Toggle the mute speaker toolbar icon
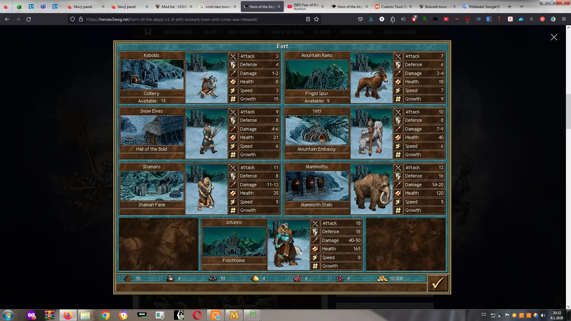This screenshot has width=571, height=321. (403, 19)
